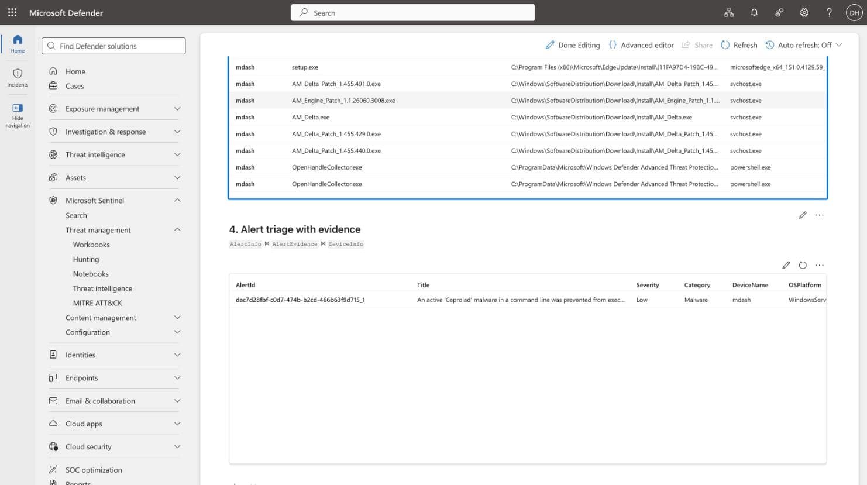
Task: Click the AlertInfo table tag
Action: [x=246, y=244]
